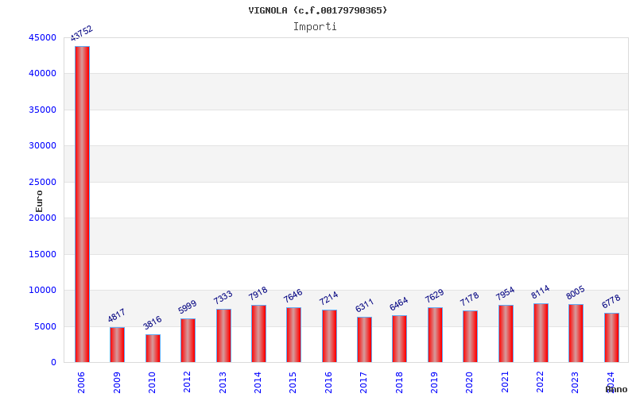Viewport: 636px width, 397px height.
Task: Click the x-axis year label 2020
Action: 470,383
